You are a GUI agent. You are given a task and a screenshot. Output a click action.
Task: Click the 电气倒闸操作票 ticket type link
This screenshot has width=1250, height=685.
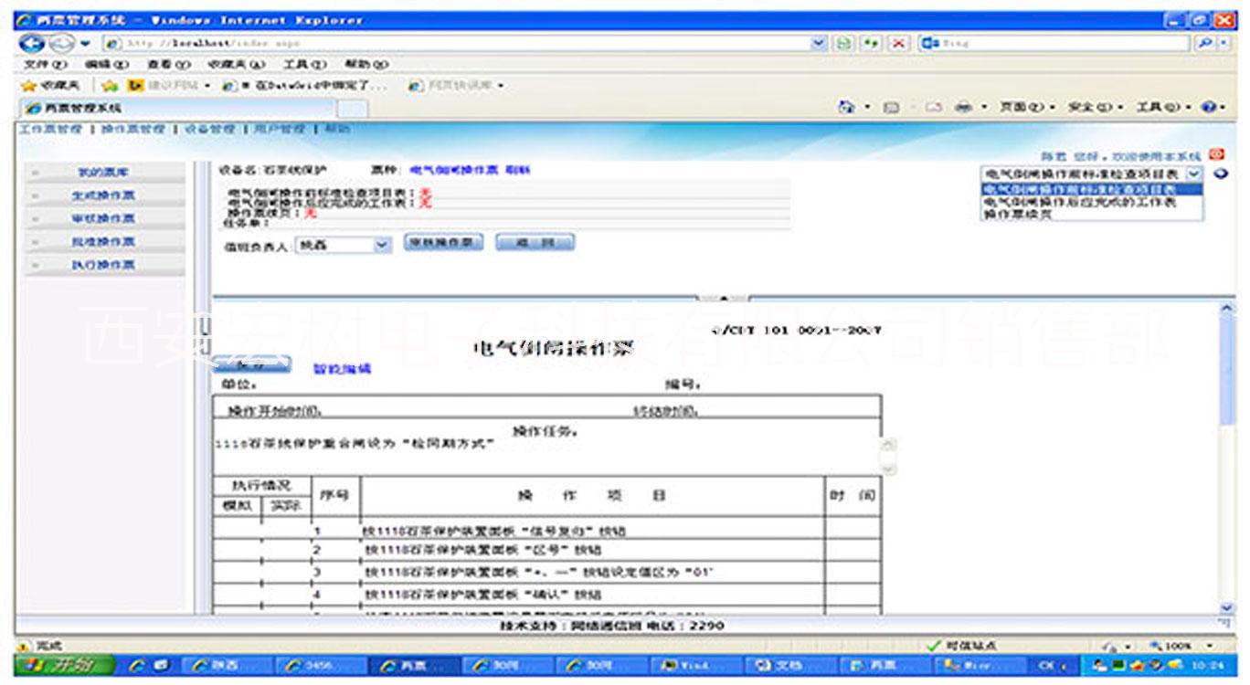click(454, 170)
